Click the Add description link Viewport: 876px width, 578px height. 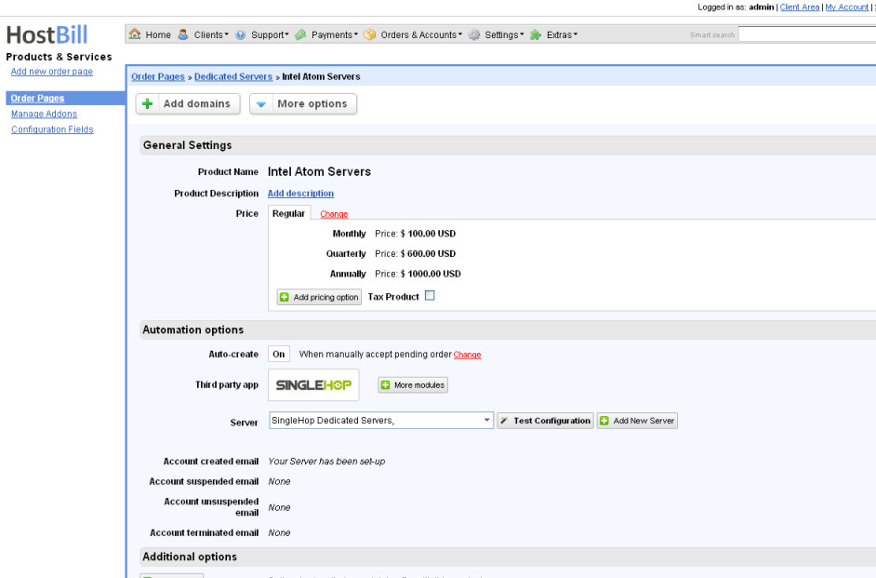(300, 194)
